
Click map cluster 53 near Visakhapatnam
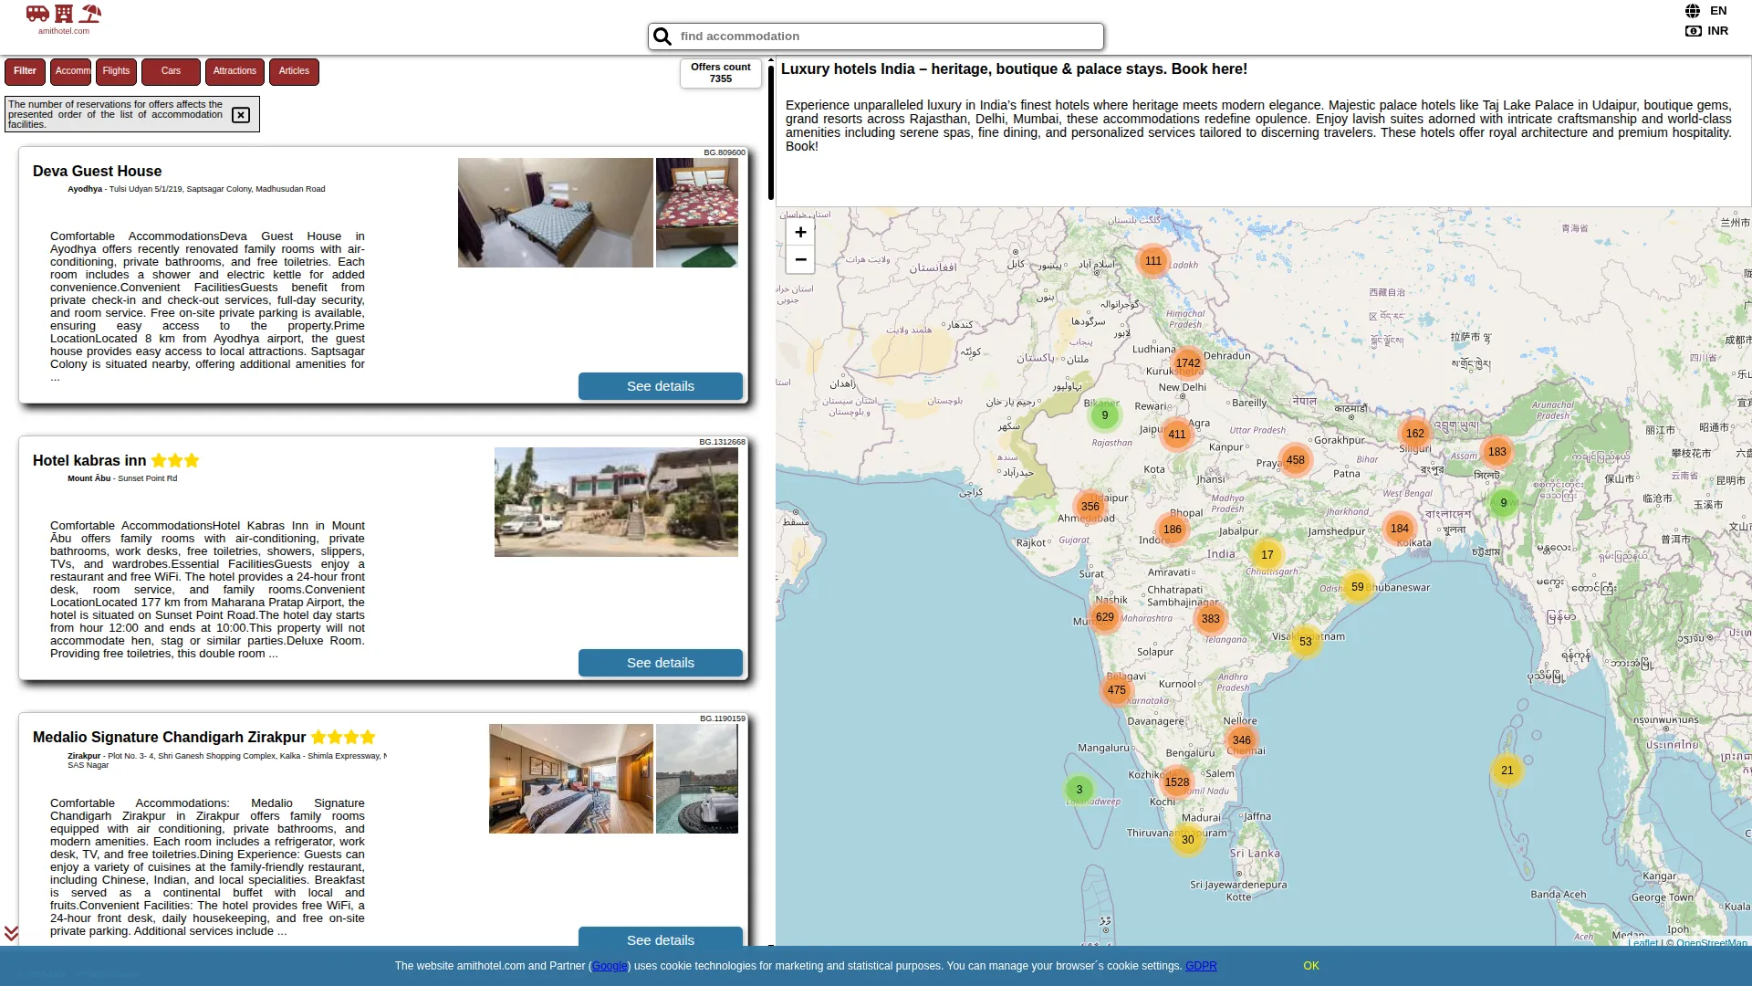point(1306,642)
